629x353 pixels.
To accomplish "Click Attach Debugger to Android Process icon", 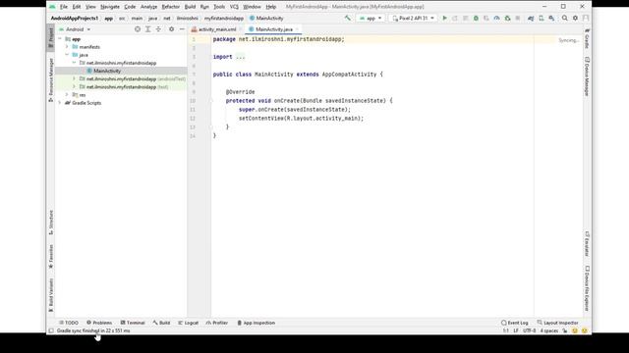I will [x=507, y=18].
